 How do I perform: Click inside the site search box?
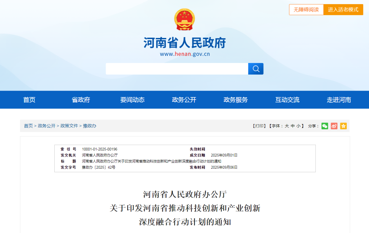click(x=177, y=69)
